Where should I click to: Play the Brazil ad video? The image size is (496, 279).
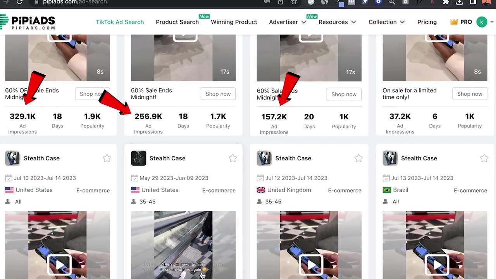(x=437, y=265)
